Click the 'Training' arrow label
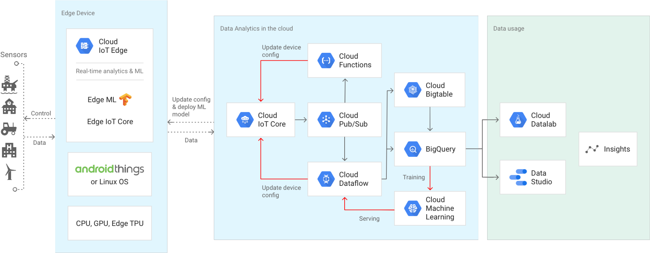Image resolution: width=650 pixels, height=253 pixels. tap(414, 177)
